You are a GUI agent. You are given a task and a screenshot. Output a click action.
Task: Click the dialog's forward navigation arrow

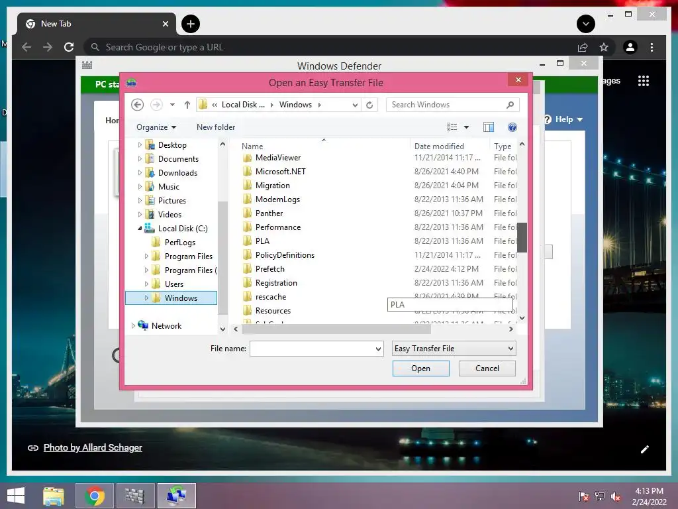pyautogui.click(x=156, y=105)
